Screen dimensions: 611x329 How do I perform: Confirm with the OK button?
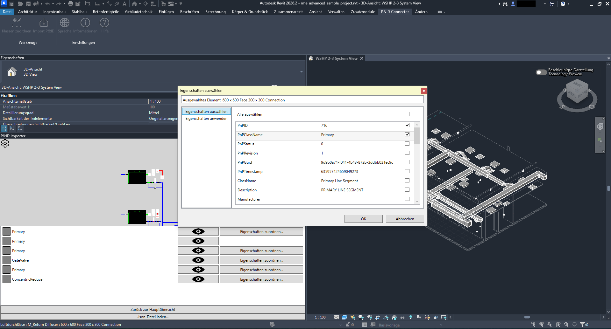point(363,219)
